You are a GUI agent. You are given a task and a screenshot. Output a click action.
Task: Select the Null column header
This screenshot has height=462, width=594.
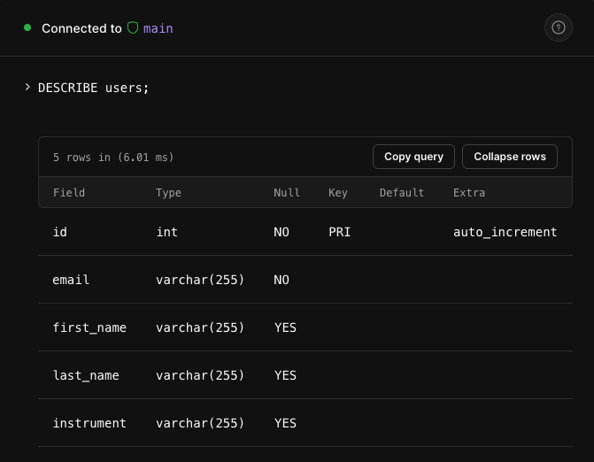point(287,193)
